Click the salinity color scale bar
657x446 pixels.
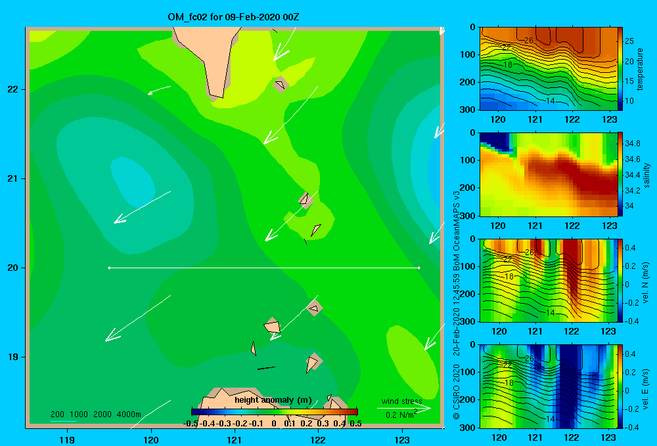[620, 174]
